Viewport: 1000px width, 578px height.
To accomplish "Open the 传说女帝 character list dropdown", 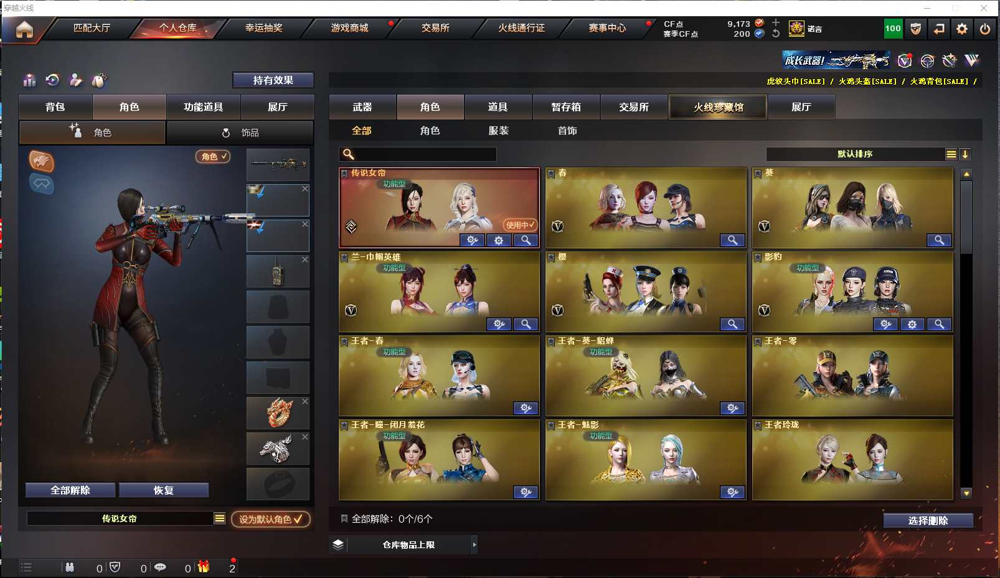I will (220, 518).
